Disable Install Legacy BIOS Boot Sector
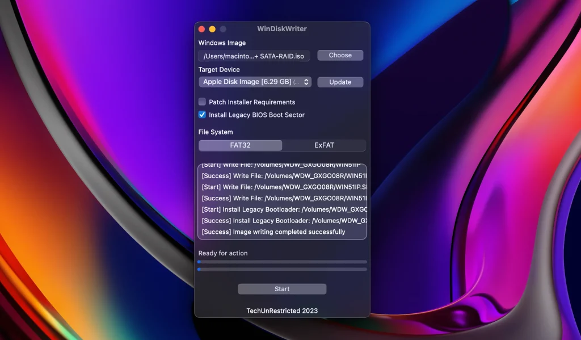 click(x=202, y=115)
